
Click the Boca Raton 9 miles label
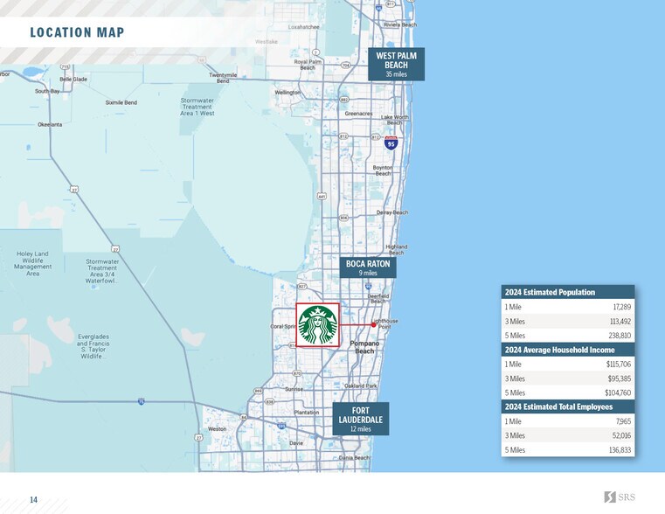[368, 267]
